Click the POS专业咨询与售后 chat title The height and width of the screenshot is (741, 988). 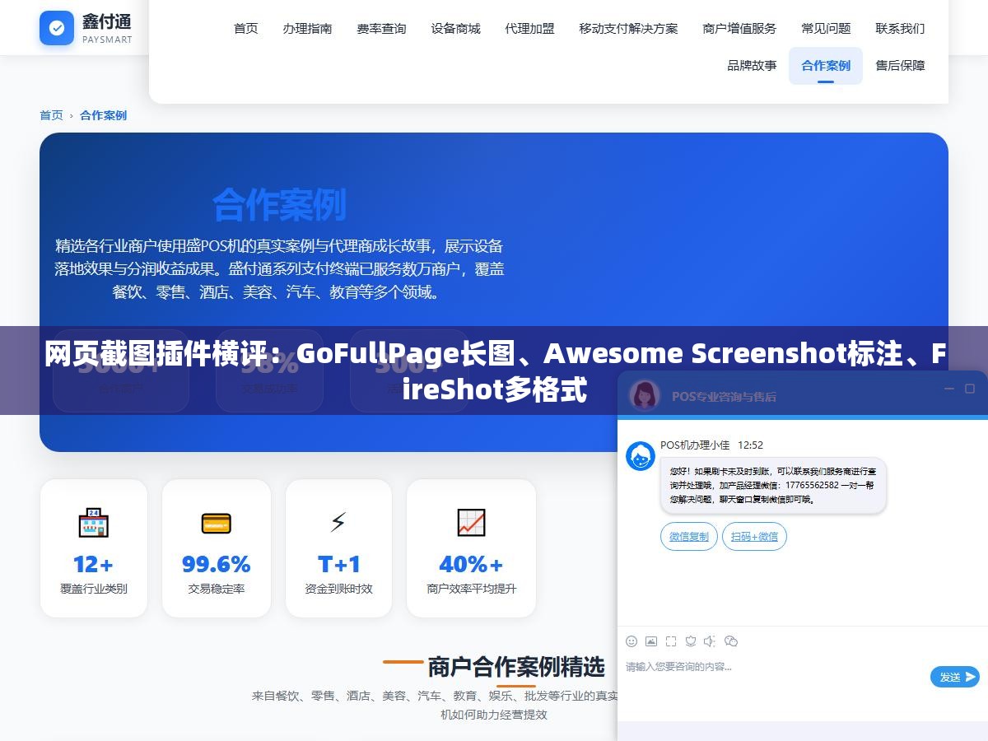tap(724, 396)
